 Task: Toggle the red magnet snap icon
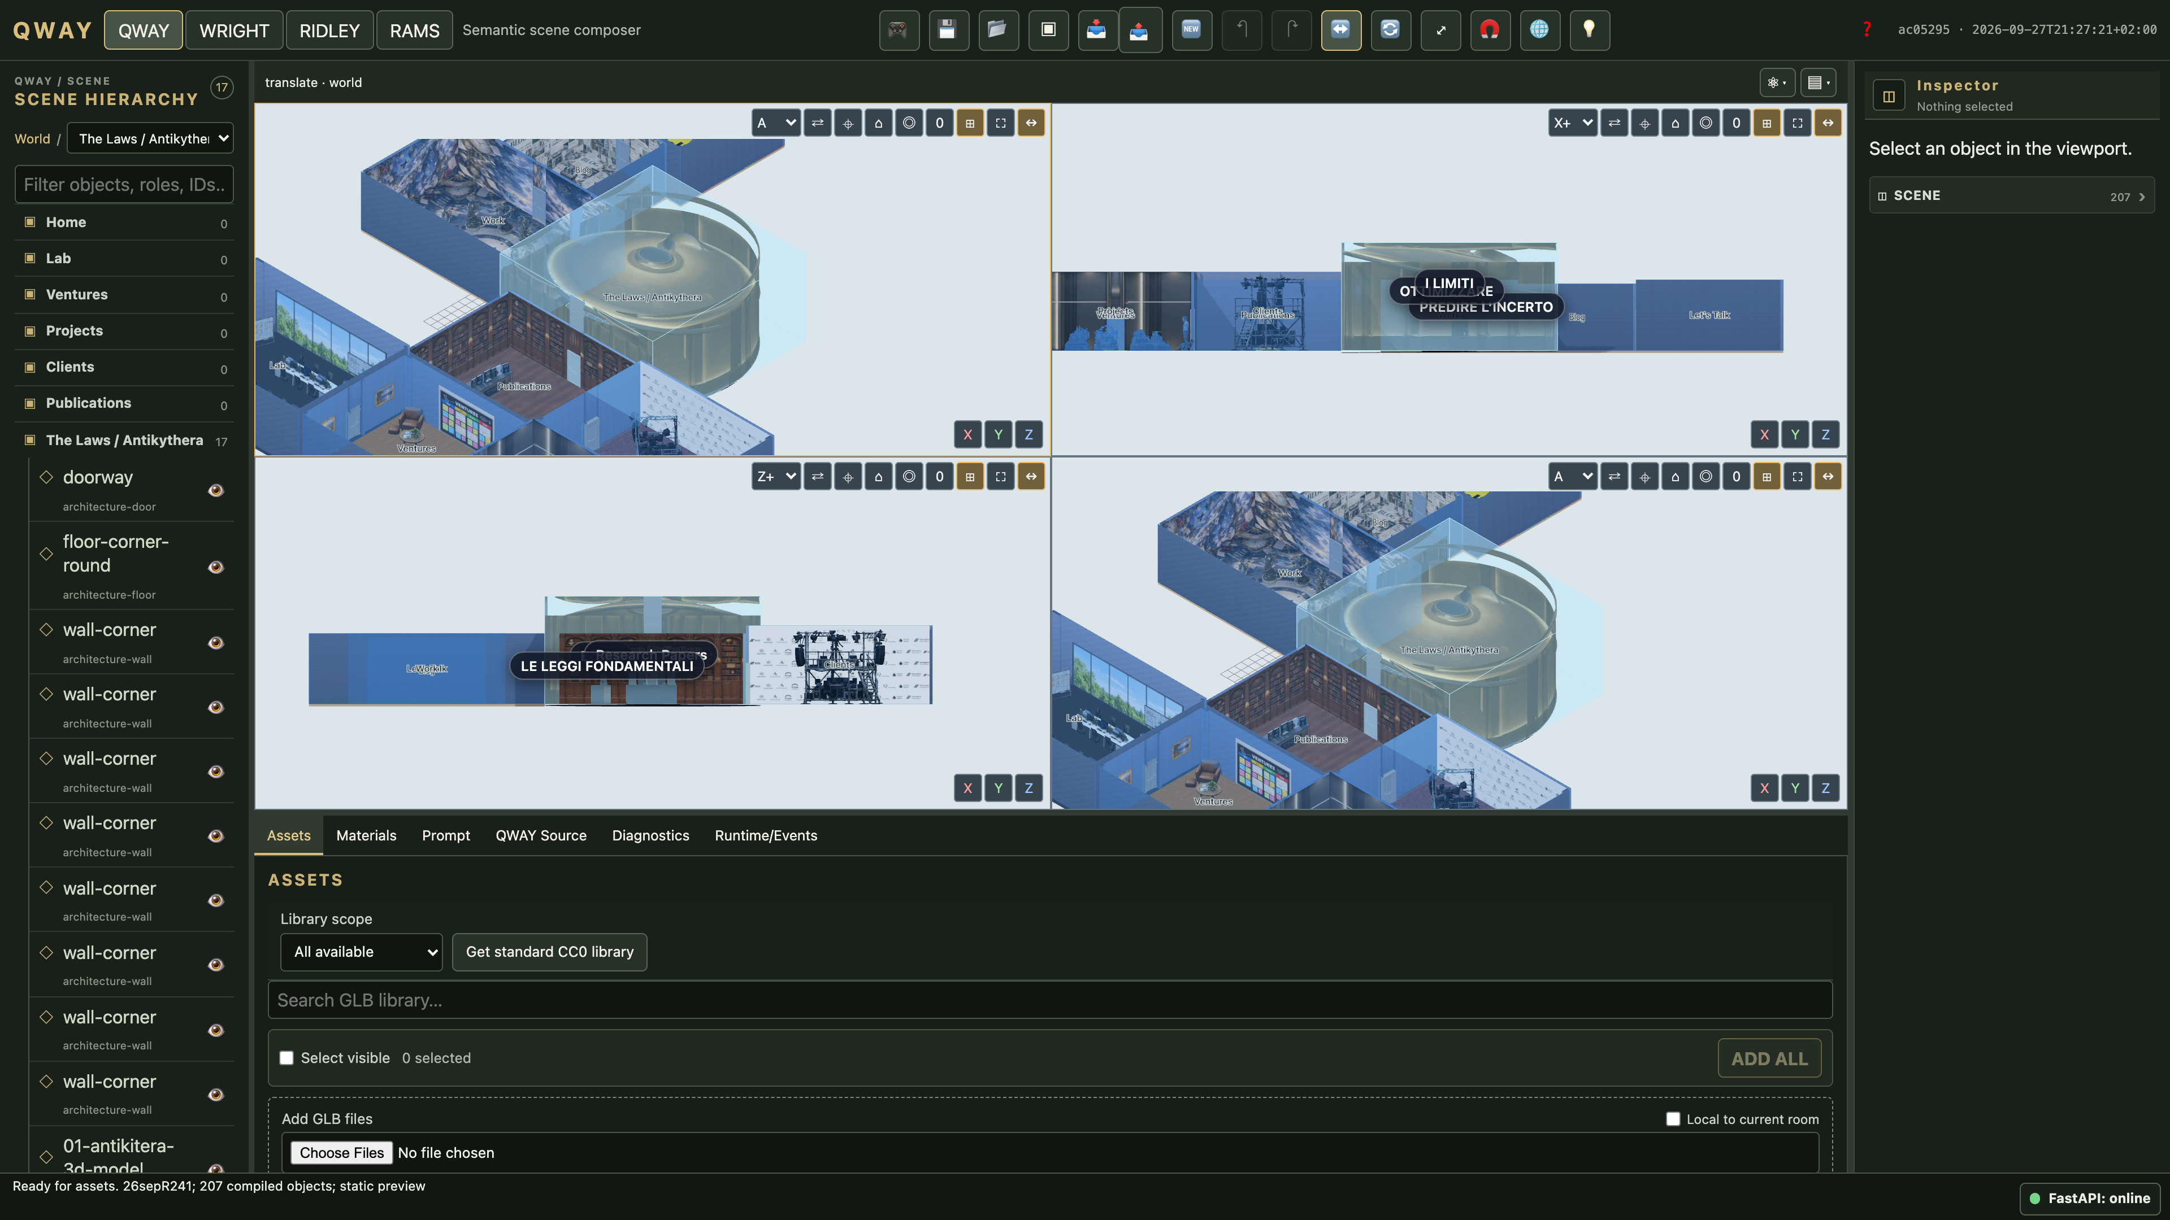pyautogui.click(x=1490, y=30)
